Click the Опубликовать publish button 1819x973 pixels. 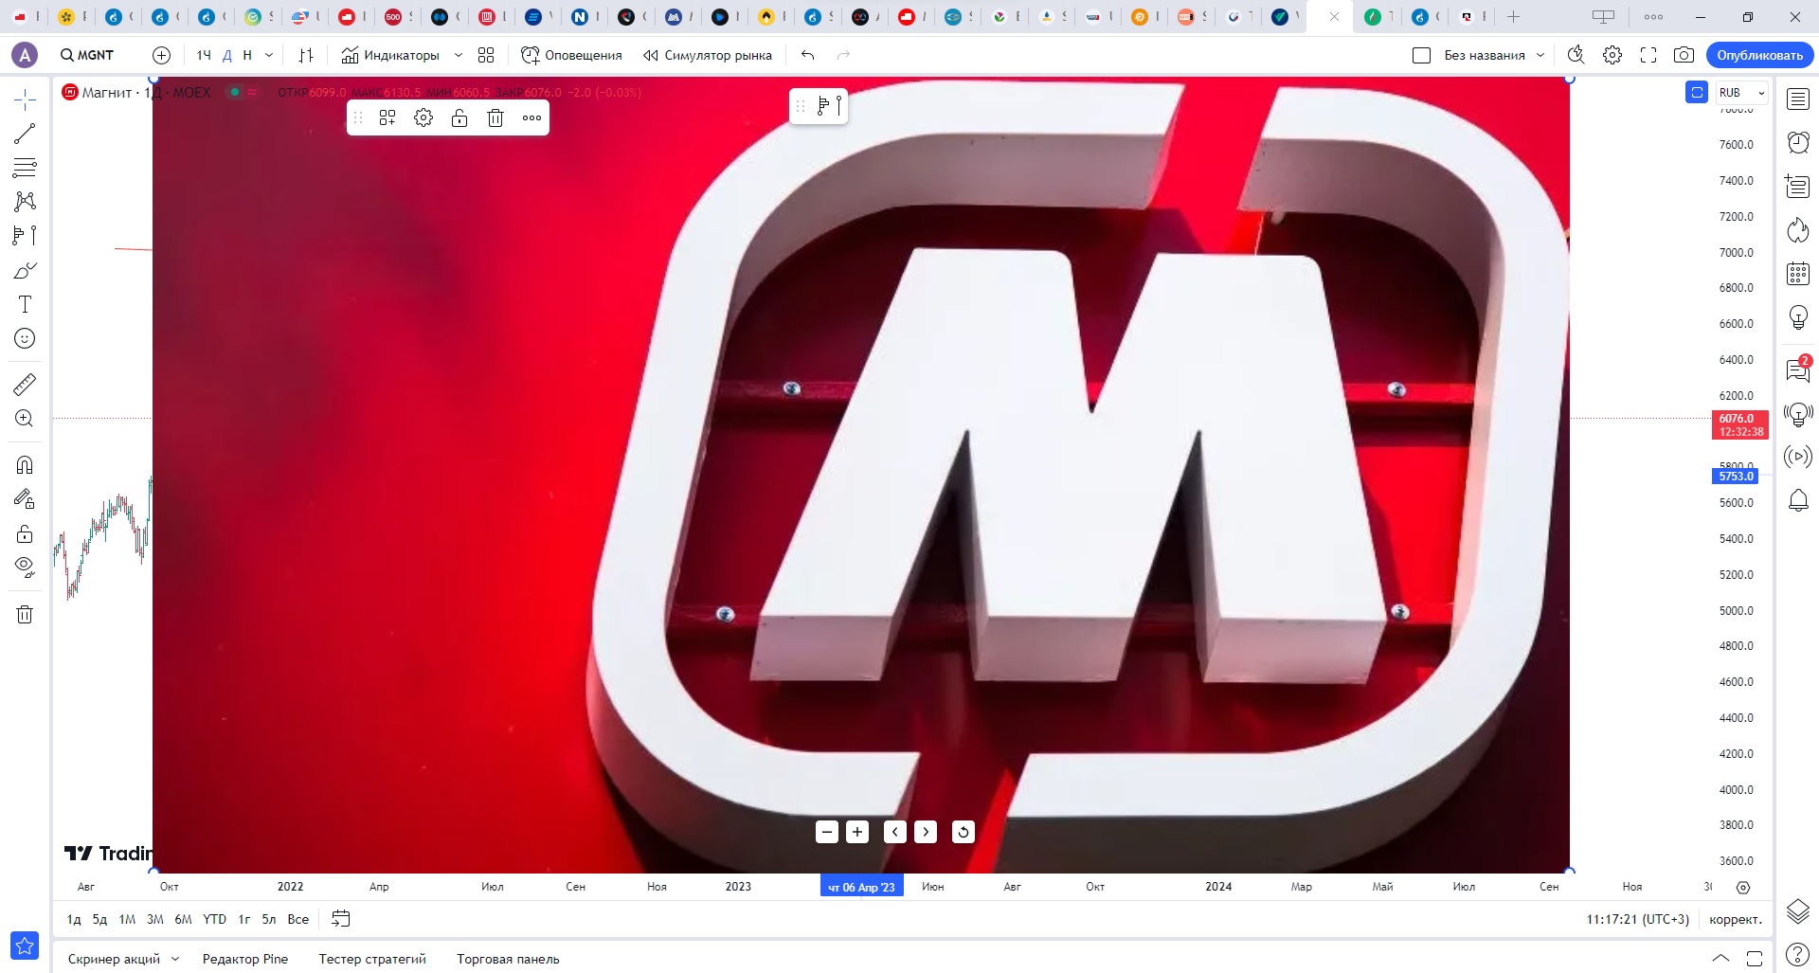1760,55
